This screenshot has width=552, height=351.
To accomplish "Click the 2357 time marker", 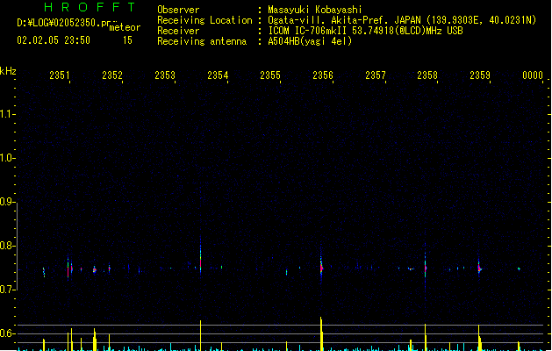I will click(x=376, y=75).
